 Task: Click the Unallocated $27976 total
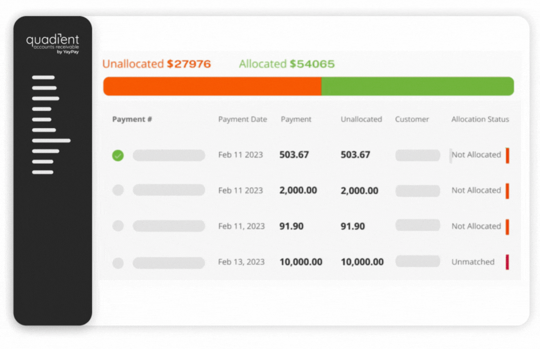(x=157, y=64)
